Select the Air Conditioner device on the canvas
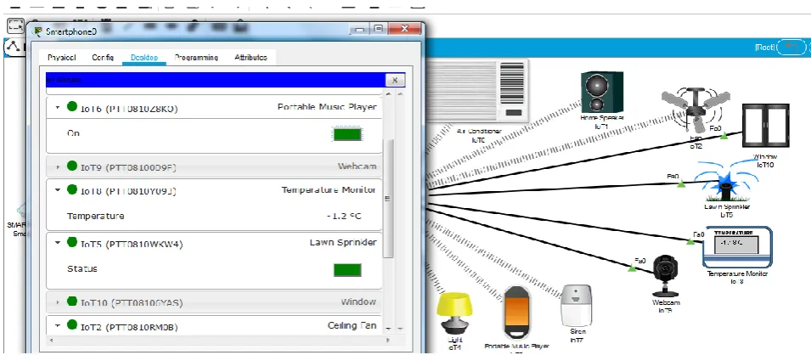Screen dimensions: 811x355 click(x=477, y=91)
